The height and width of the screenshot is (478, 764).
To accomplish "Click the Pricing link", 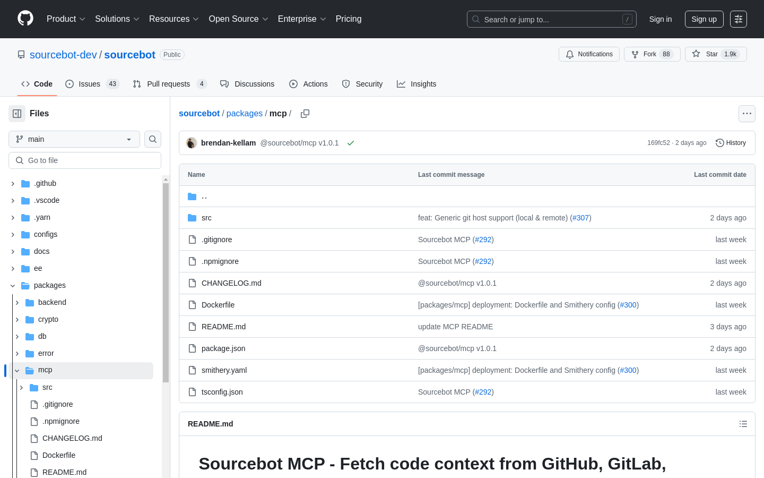I will click(x=349, y=19).
